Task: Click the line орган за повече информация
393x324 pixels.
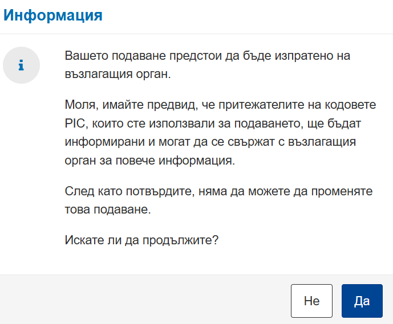Action: click(150, 161)
